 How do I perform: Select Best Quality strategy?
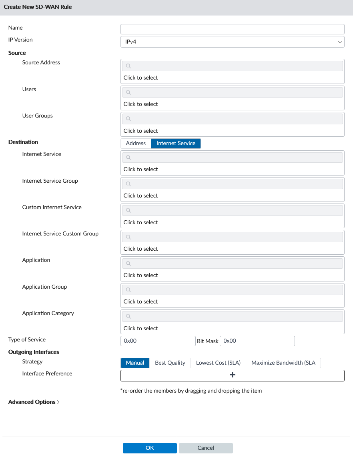point(170,363)
